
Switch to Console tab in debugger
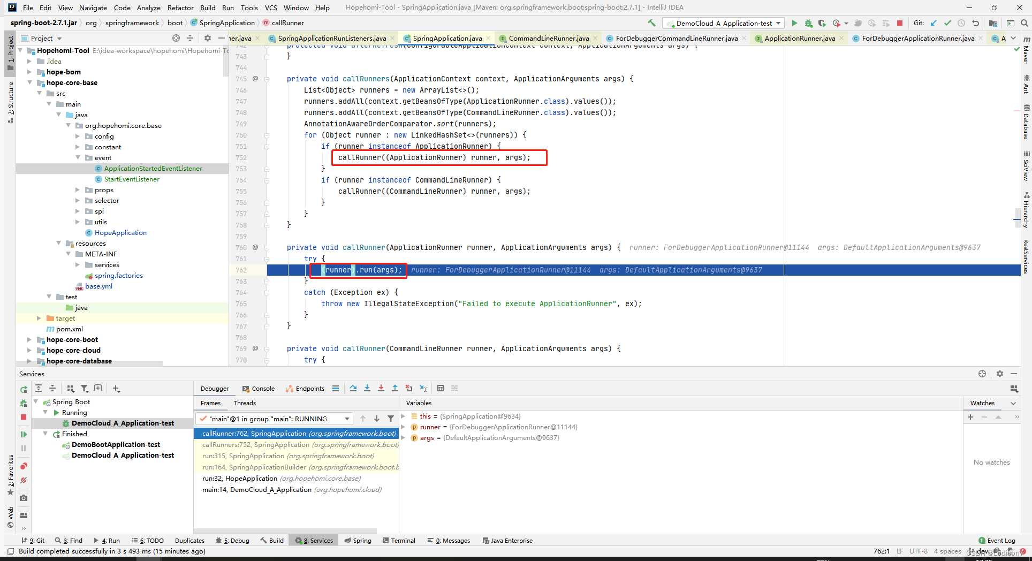[x=259, y=389]
